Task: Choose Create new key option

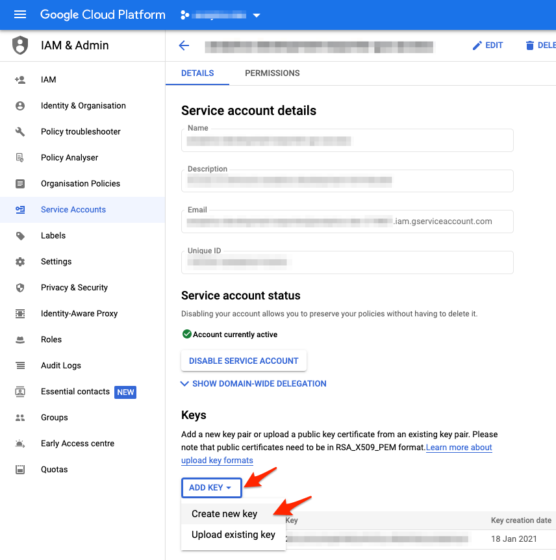Action: 233,514
